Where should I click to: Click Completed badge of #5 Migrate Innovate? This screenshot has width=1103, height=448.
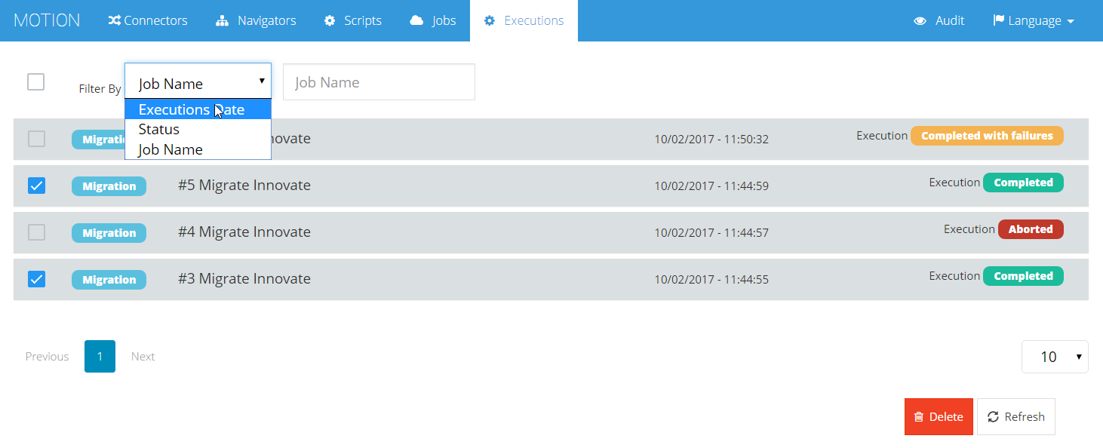[x=1023, y=183]
